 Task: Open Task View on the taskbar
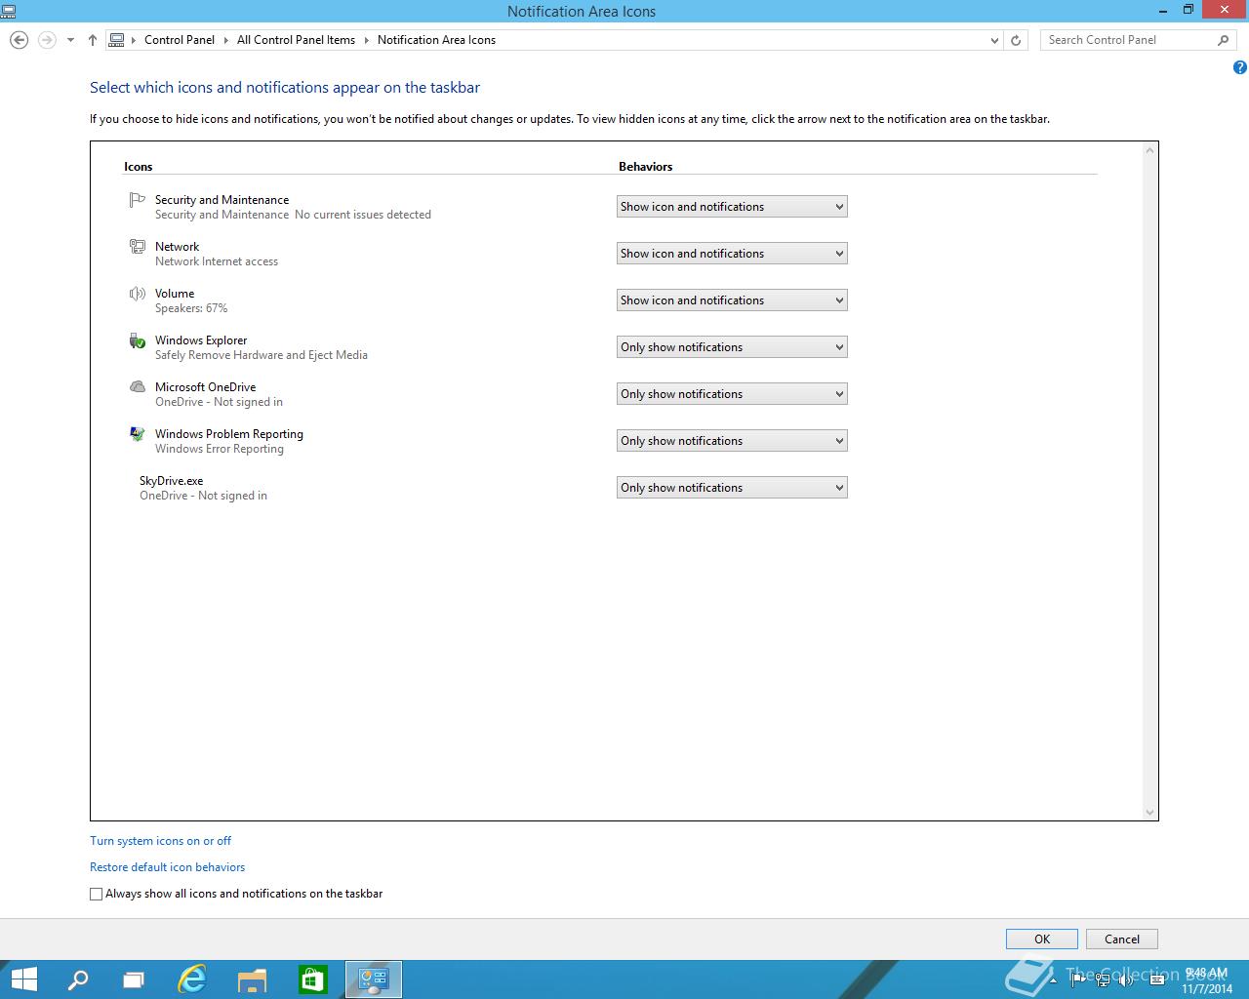tap(134, 979)
